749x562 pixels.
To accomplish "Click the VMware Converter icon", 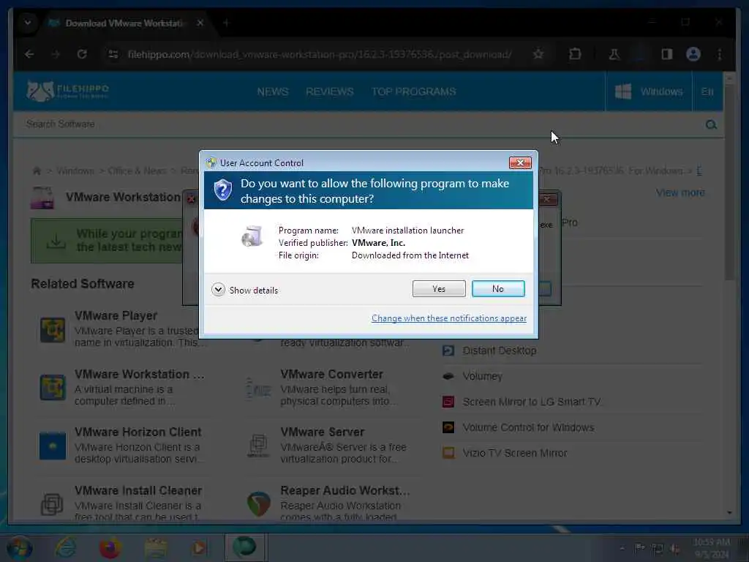I will click(258, 388).
